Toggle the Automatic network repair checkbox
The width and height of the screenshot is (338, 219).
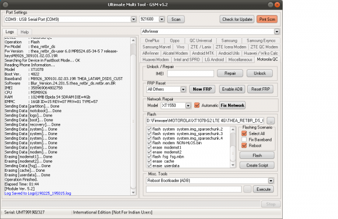pyautogui.click(x=197, y=105)
